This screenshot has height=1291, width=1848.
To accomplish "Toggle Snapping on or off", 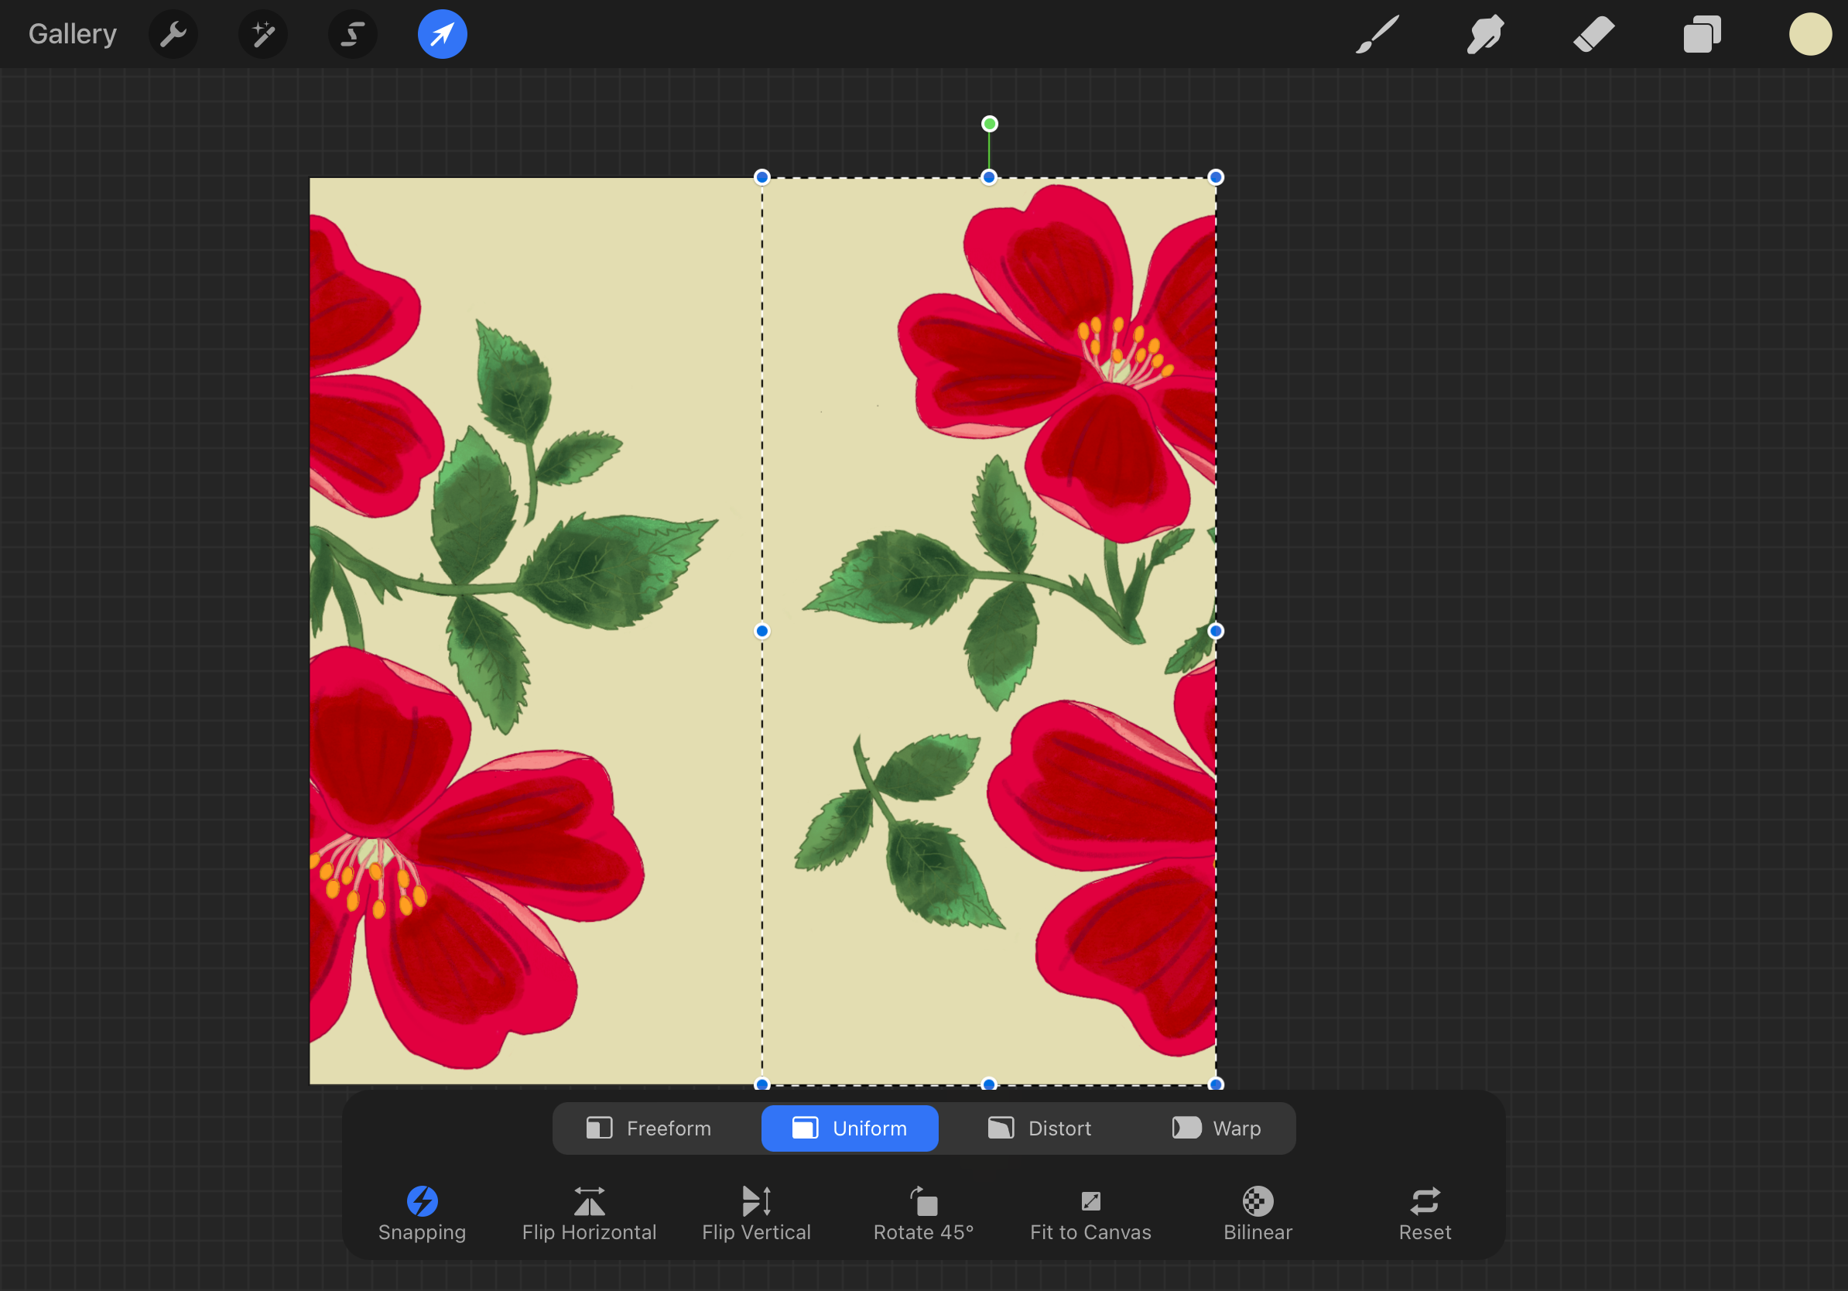I will (422, 1213).
